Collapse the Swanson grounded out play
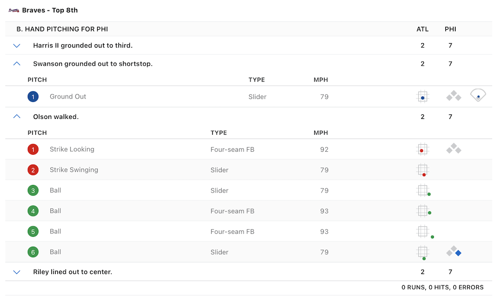The image size is (498, 298). [x=17, y=64]
